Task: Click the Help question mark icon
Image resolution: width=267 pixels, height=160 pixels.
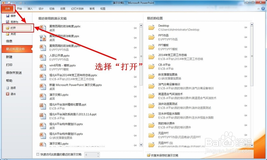Action: click(x=263, y=9)
